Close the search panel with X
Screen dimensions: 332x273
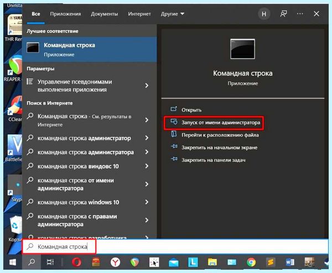[317, 14]
